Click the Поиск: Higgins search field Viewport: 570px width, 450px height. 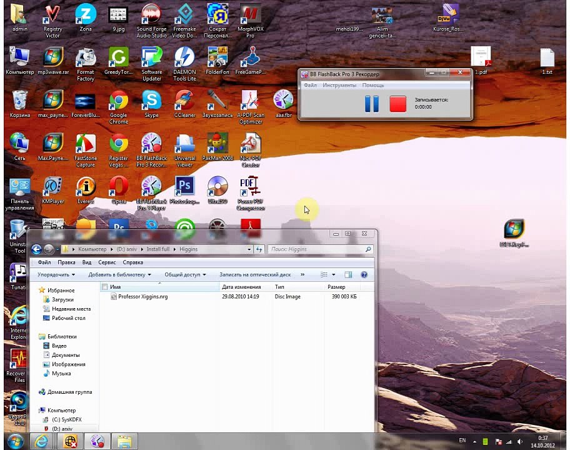click(x=321, y=249)
